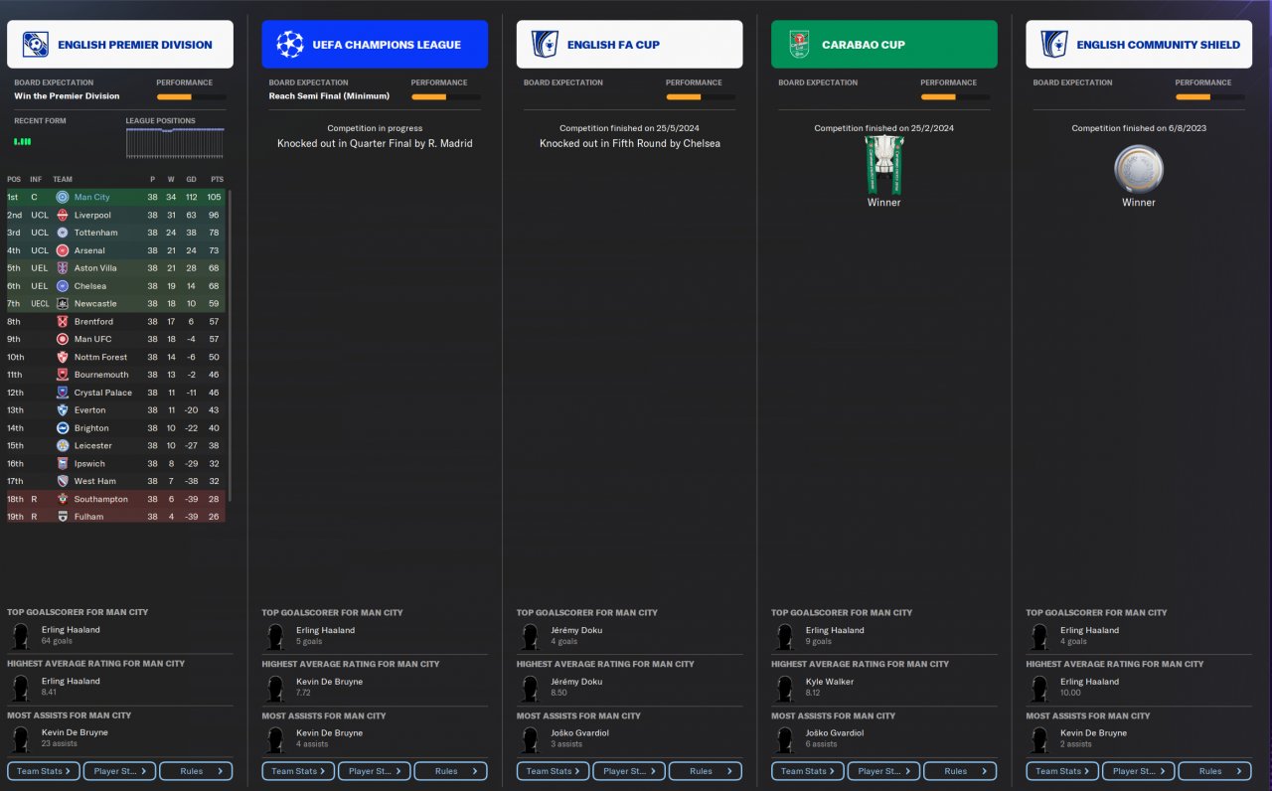
Task: Open Player Stats for Carabao Cup
Action: pyautogui.click(x=884, y=771)
